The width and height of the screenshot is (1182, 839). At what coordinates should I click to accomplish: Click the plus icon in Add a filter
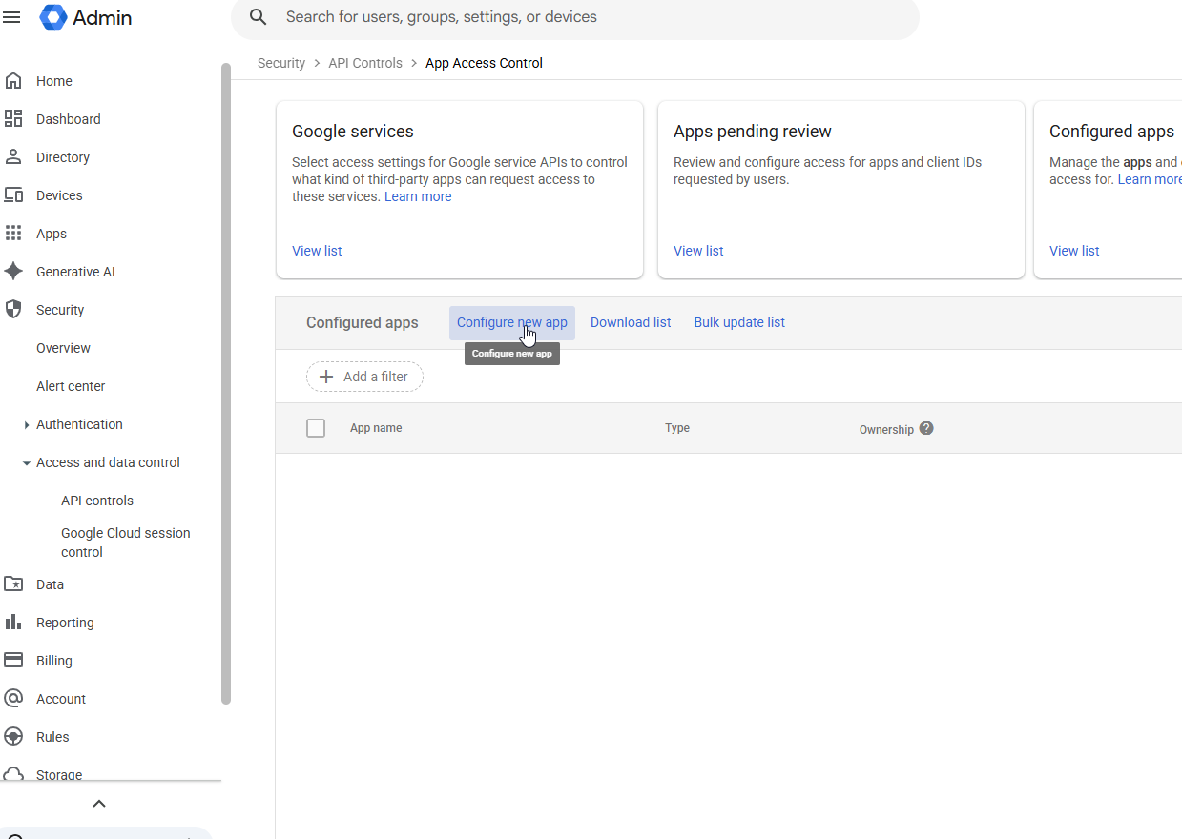click(326, 377)
